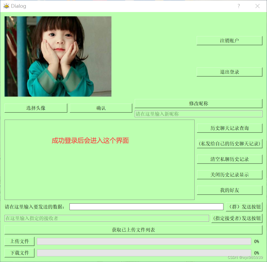Image resolution: width=267 pixels, height=262 pixels.
Task: Click the (群)发送按钮 group send button
Action: tap(244, 207)
